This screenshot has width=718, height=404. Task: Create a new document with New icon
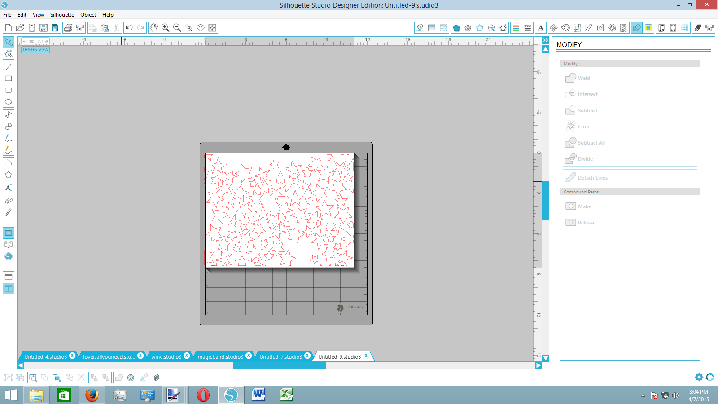(8, 28)
